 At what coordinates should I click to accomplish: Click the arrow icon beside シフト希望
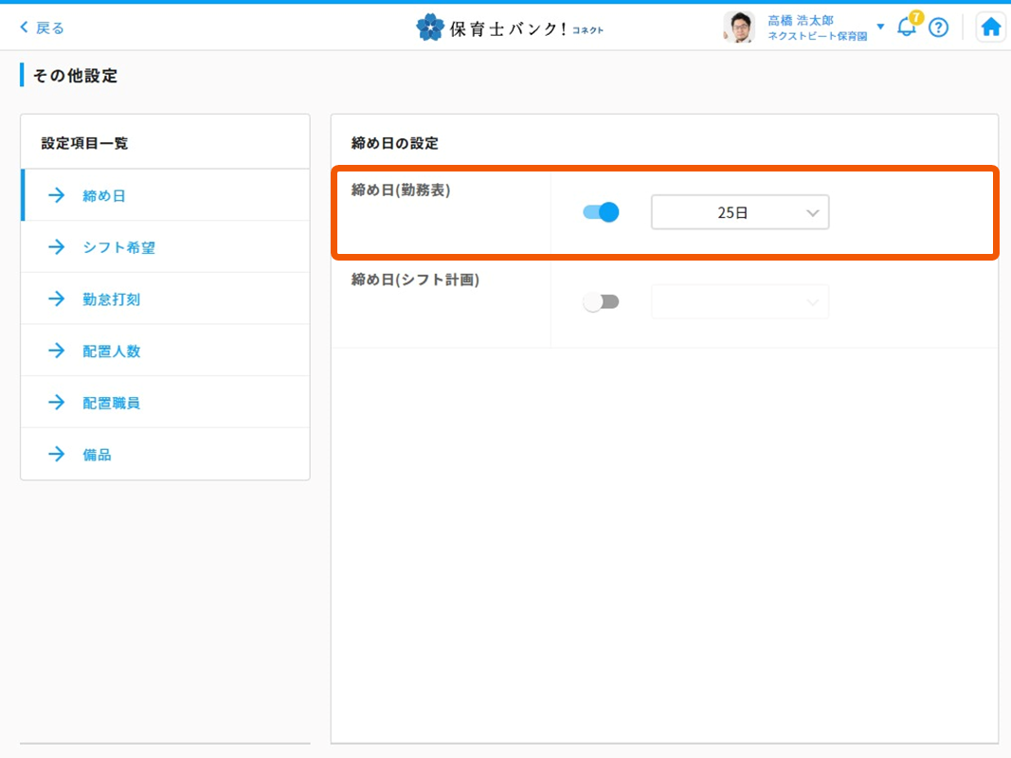coord(57,247)
